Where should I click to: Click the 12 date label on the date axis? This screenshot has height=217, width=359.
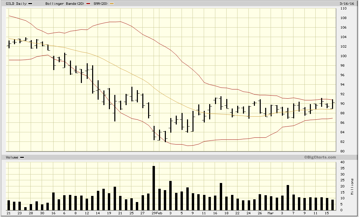point(87,213)
